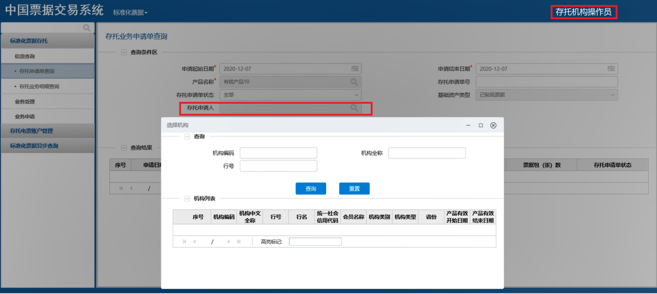Click 产品有效开始日期 column header
Image resolution: width=657 pixels, height=294 pixels.
(x=457, y=217)
